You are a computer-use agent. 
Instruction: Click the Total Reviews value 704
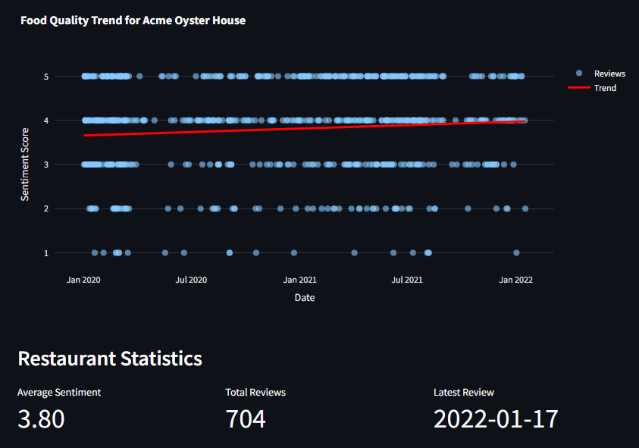click(246, 418)
